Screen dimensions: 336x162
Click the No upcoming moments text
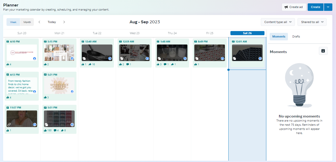[299, 116]
